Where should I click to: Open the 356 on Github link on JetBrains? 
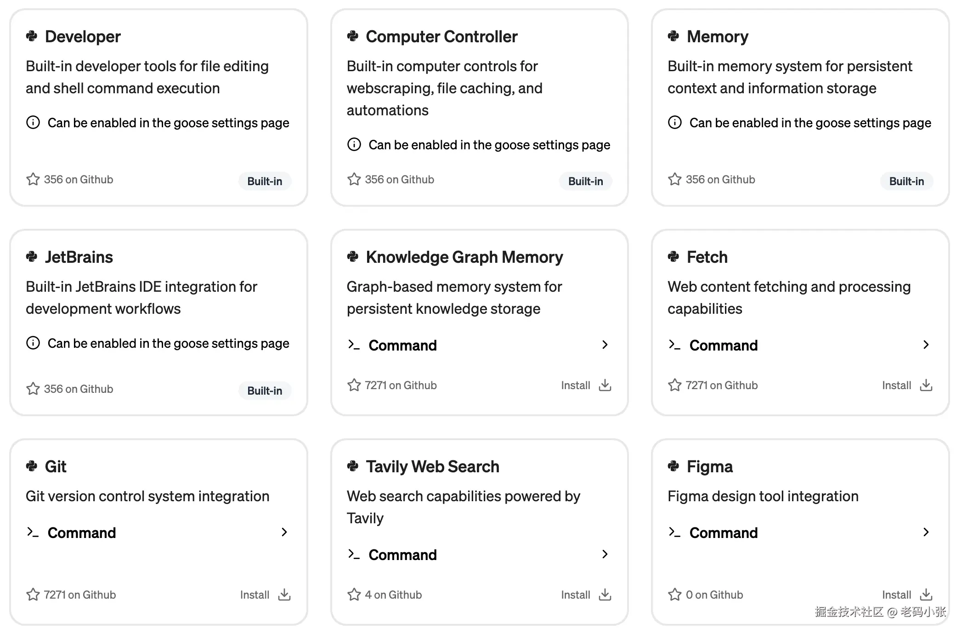78,389
